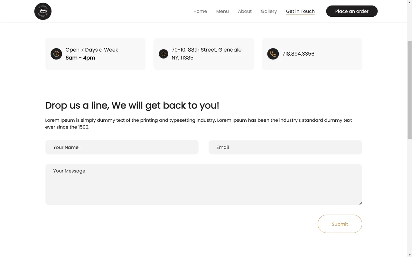The width and height of the screenshot is (412, 257).
Task: Click the "Open 7 Days a Week" text
Action: 92,50
